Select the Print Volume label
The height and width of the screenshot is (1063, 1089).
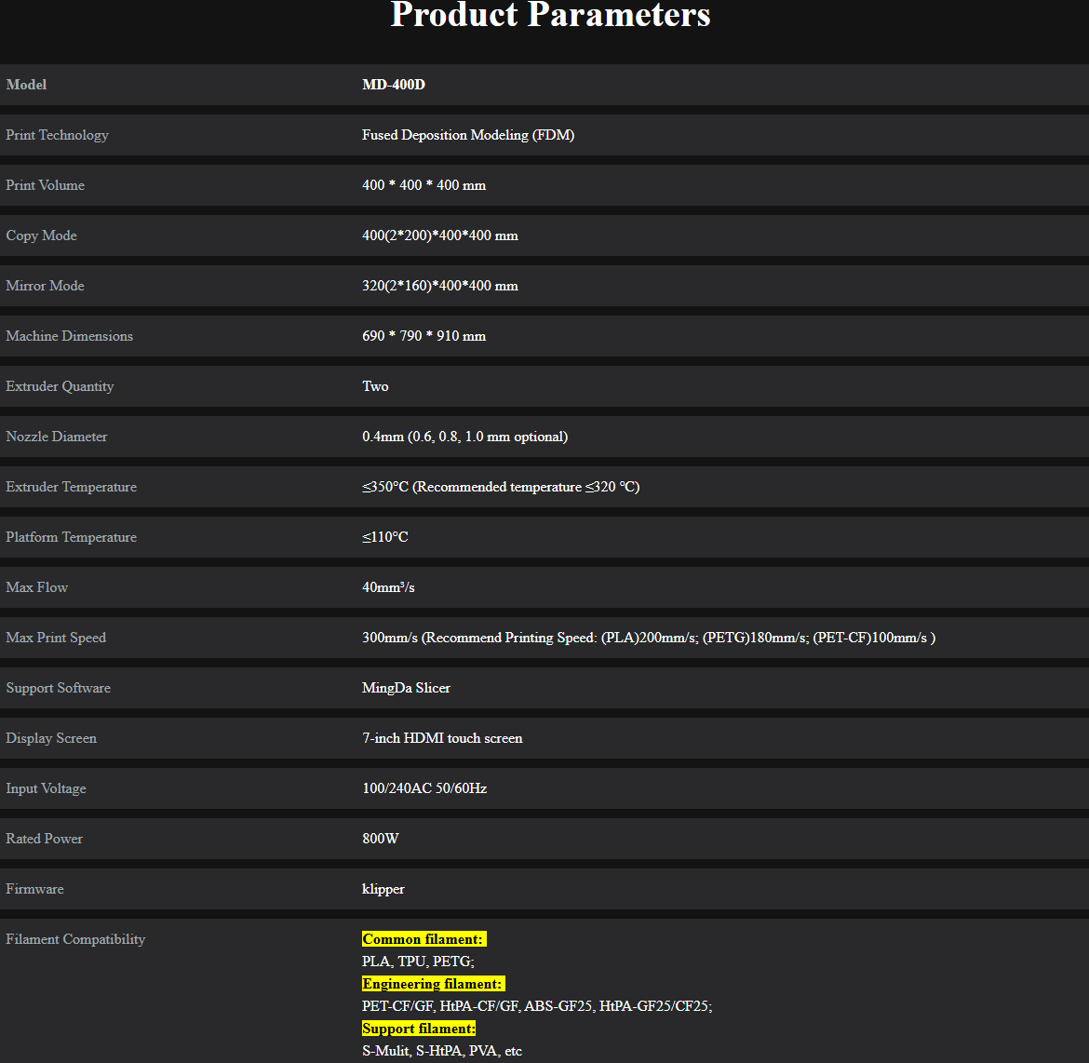point(45,185)
